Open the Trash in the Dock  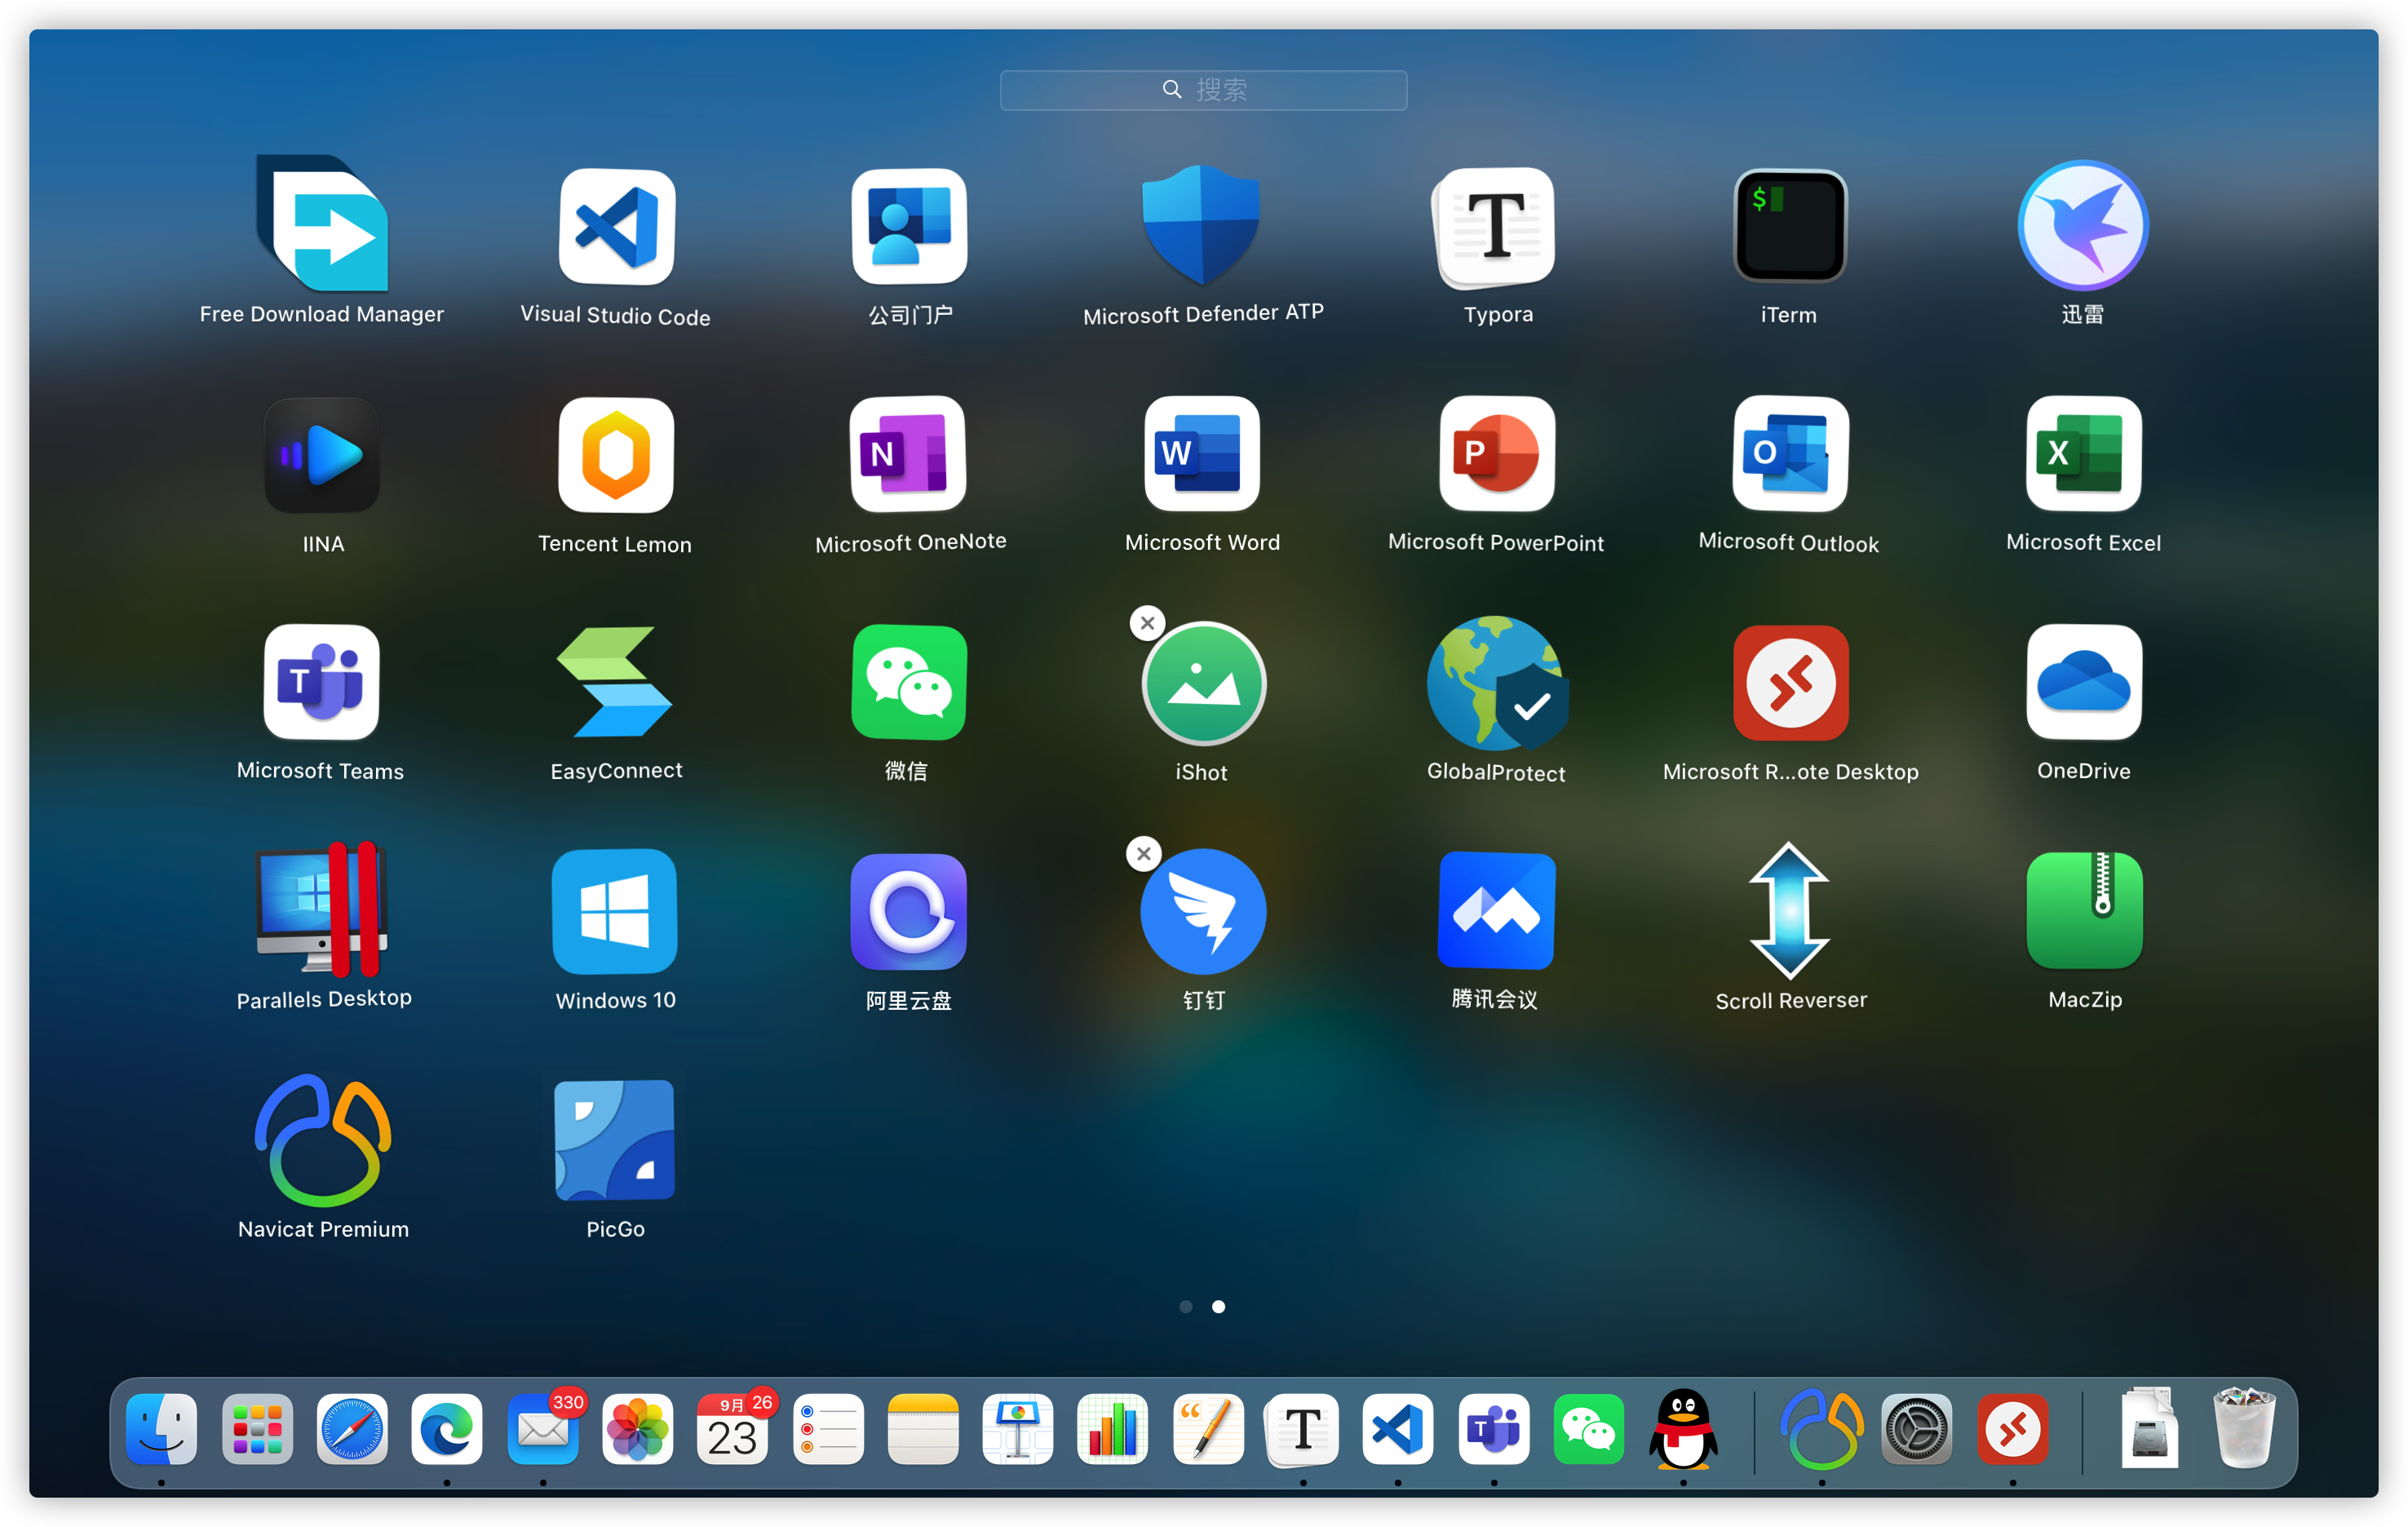coord(2244,1429)
